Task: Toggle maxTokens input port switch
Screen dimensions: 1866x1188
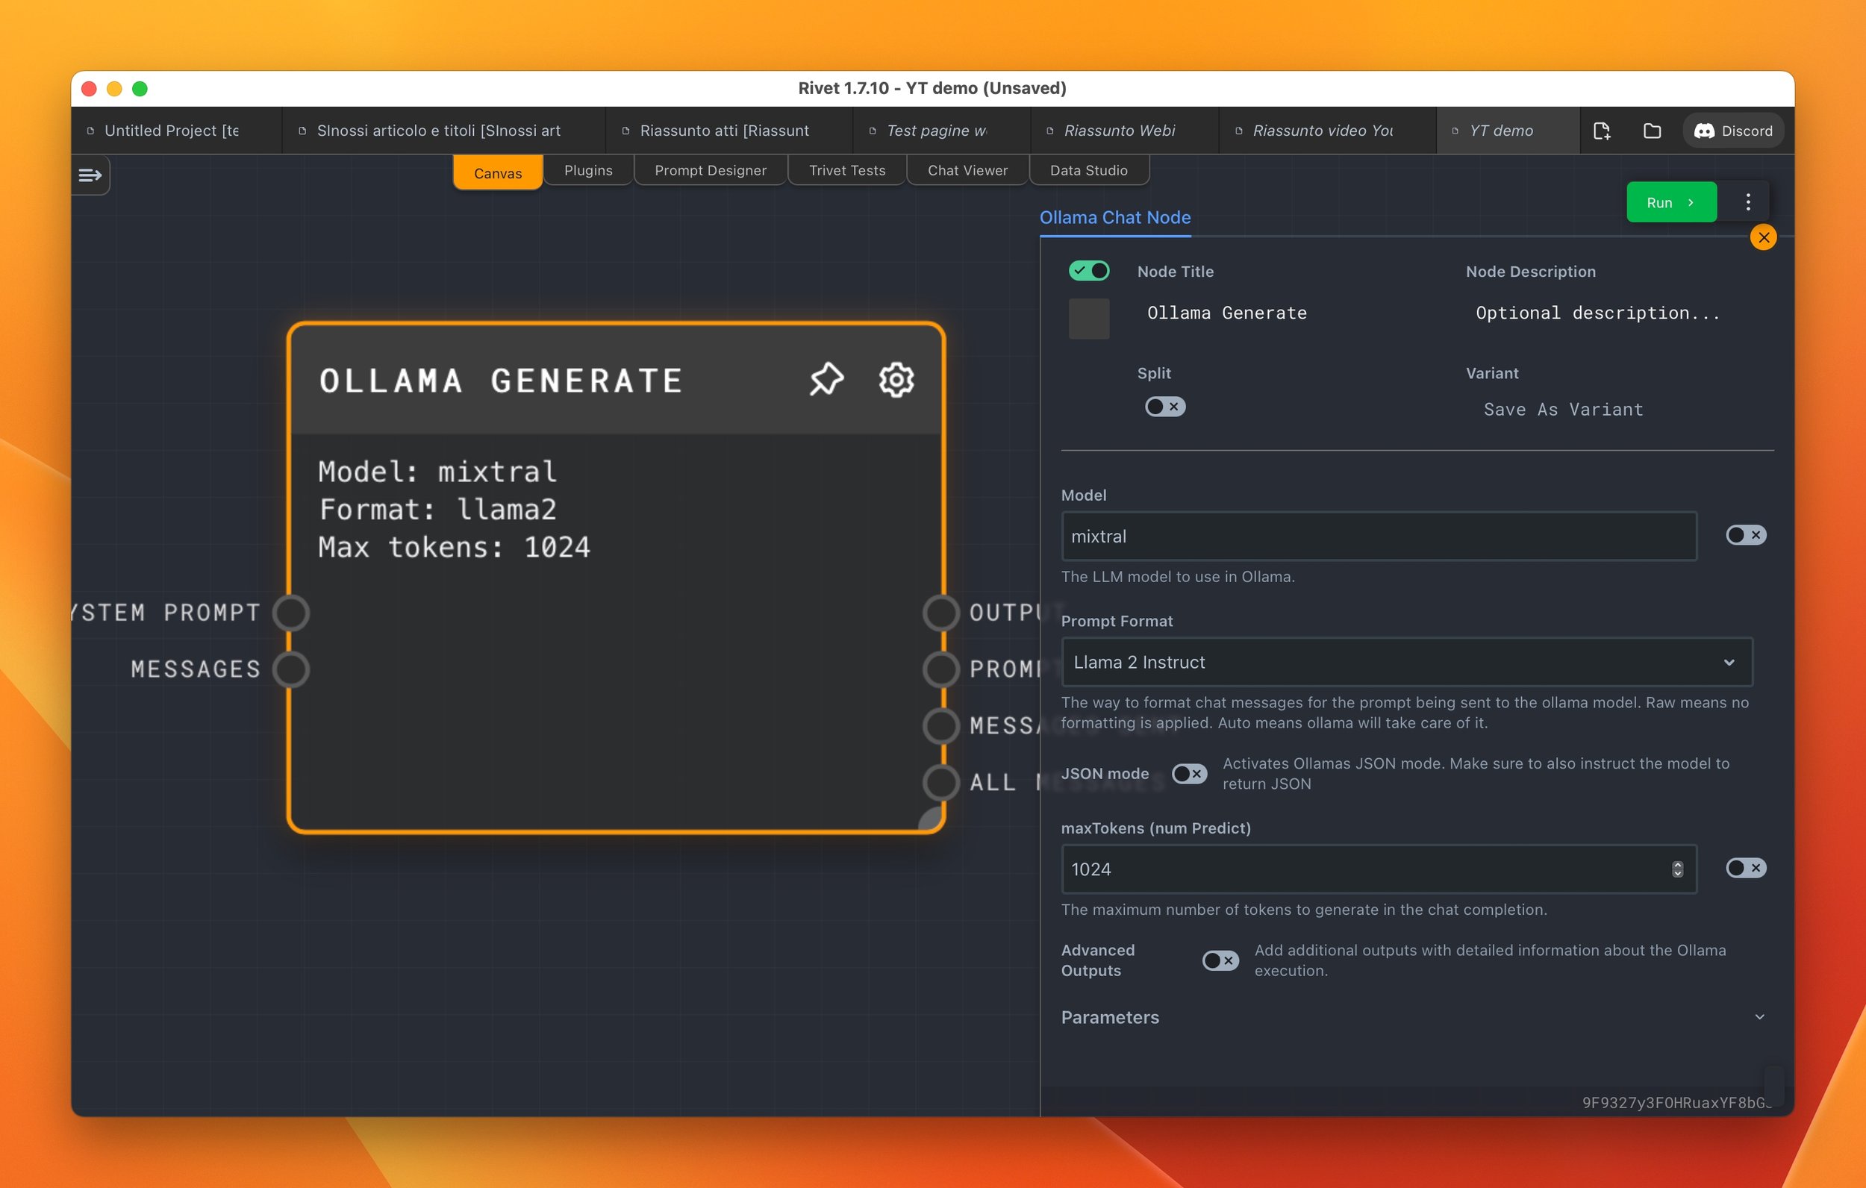Action: 1746,868
